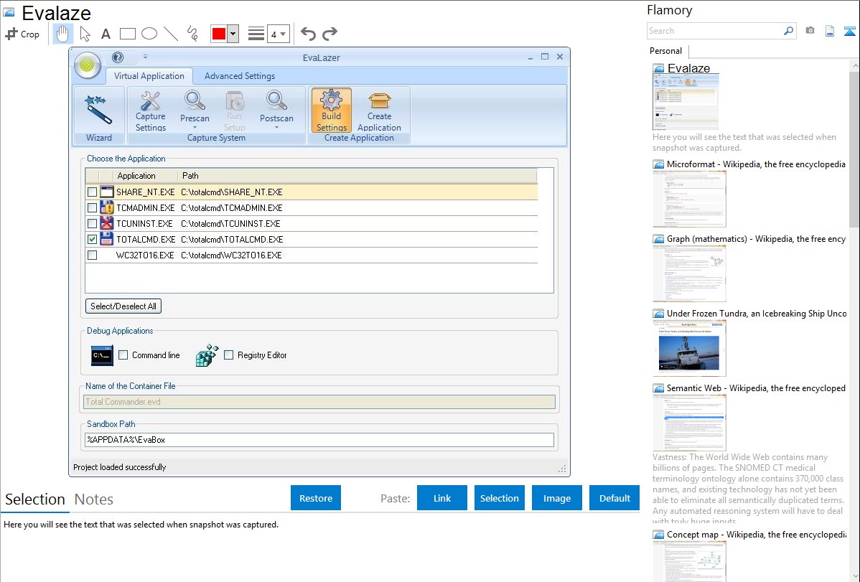The height and width of the screenshot is (582, 860).
Task: Open Build Settings
Action: [x=331, y=111]
